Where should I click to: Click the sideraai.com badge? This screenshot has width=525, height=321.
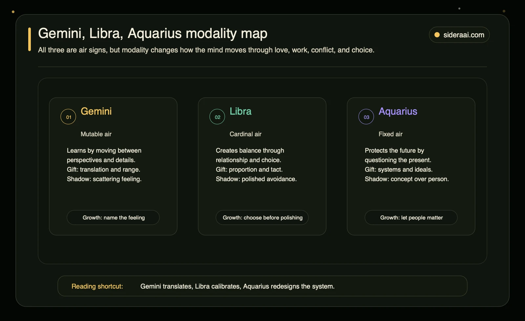[x=459, y=35]
